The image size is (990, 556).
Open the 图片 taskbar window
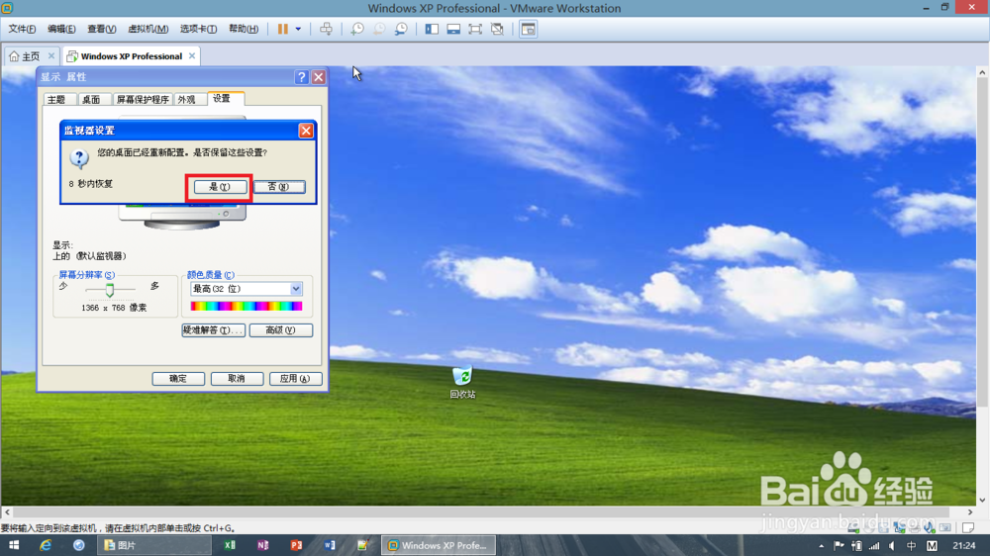point(154,545)
